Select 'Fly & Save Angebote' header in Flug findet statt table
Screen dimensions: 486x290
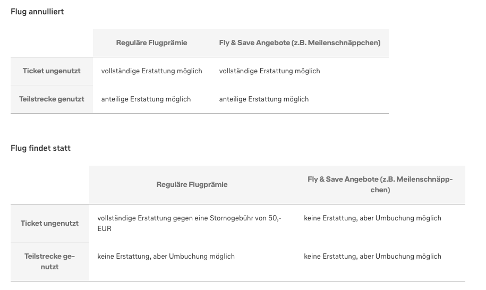point(380,185)
